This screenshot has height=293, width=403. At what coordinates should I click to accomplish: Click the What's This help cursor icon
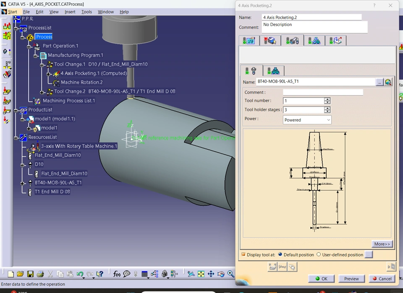coord(99,274)
